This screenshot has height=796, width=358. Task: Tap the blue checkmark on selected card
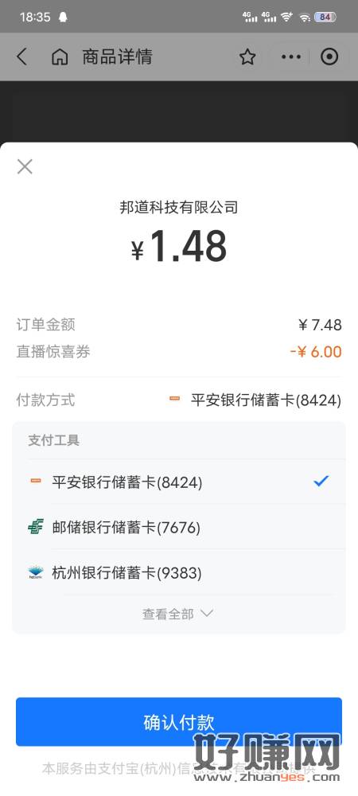point(321,481)
